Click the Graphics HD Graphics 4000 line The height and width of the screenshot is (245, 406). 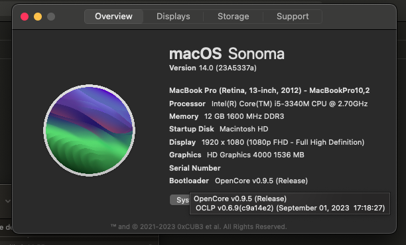click(x=237, y=155)
